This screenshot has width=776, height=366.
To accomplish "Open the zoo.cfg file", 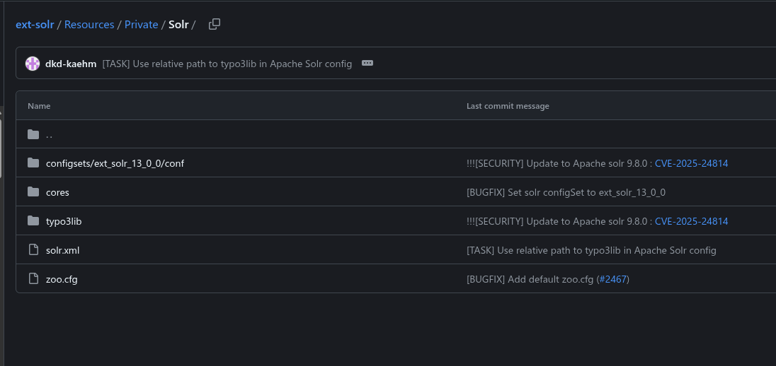I will [x=62, y=279].
